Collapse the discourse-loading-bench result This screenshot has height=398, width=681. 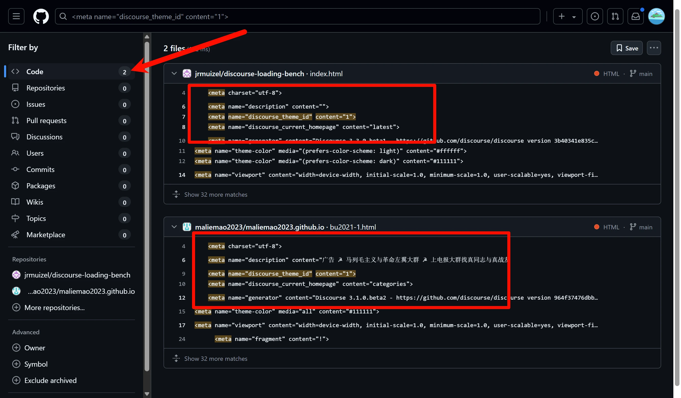point(174,74)
